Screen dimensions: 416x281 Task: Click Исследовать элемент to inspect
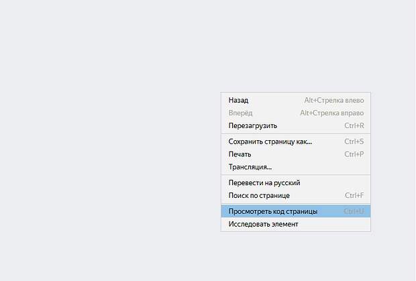(x=263, y=224)
